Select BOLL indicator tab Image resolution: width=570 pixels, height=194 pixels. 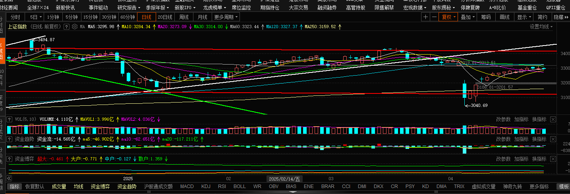coord(240,186)
